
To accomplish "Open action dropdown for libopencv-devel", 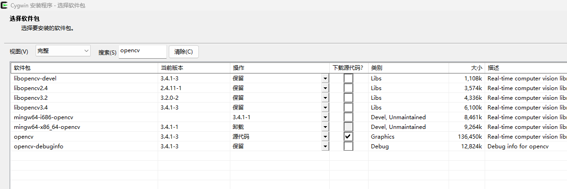I will point(326,79).
